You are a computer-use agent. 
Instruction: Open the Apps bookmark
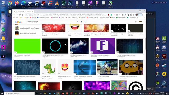coord(16,18)
